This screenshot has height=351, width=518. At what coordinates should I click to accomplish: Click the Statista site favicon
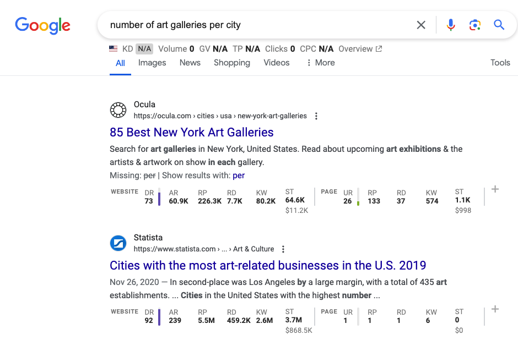(118, 243)
